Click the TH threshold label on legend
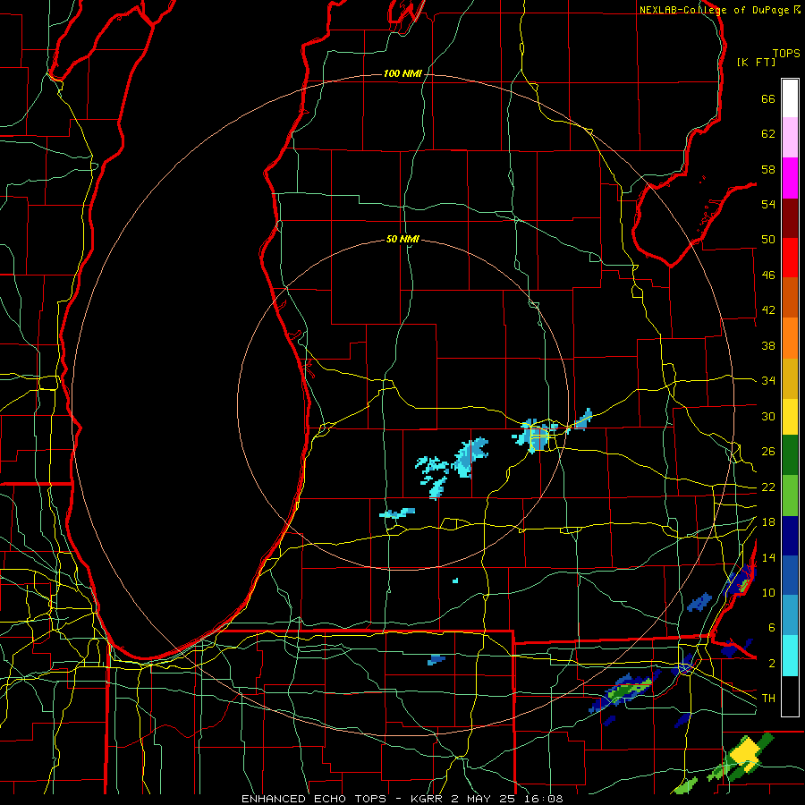The image size is (805, 805). [768, 699]
